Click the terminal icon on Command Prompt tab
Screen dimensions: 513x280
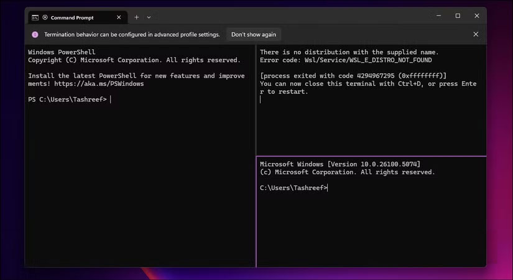click(x=35, y=17)
